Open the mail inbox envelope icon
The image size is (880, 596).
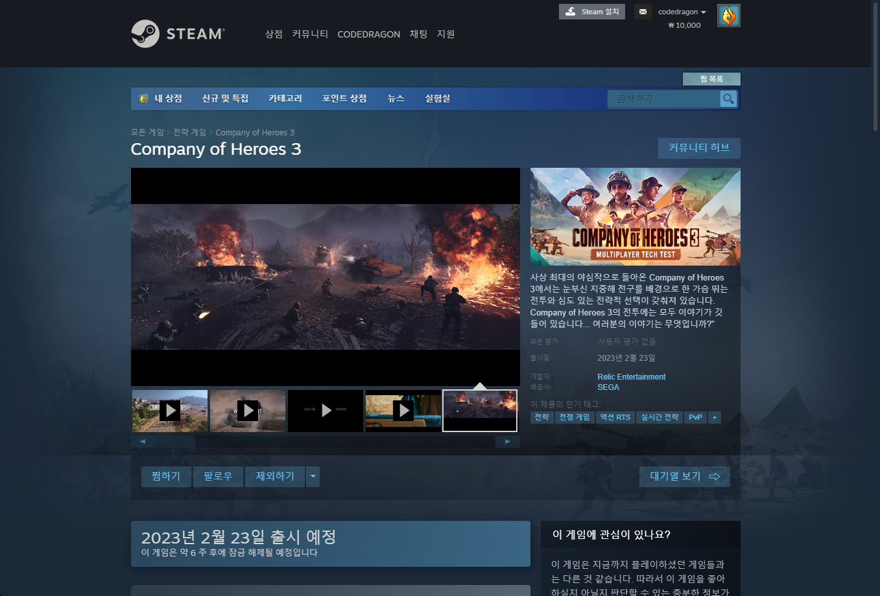click(643, 12)
